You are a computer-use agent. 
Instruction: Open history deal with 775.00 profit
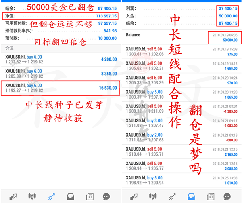181,51
